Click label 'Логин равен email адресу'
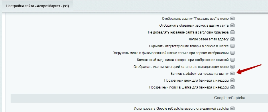The image size is (268, 112). tap(208, 39)
